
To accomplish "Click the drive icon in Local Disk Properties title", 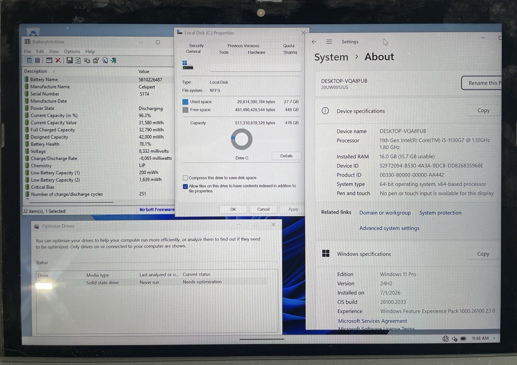I will (179, 32).
